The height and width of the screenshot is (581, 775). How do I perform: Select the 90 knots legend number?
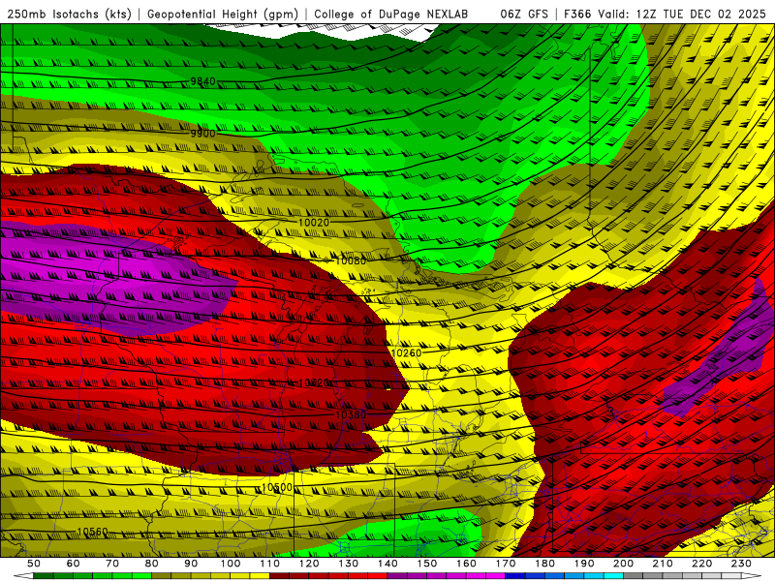(191, 564)
